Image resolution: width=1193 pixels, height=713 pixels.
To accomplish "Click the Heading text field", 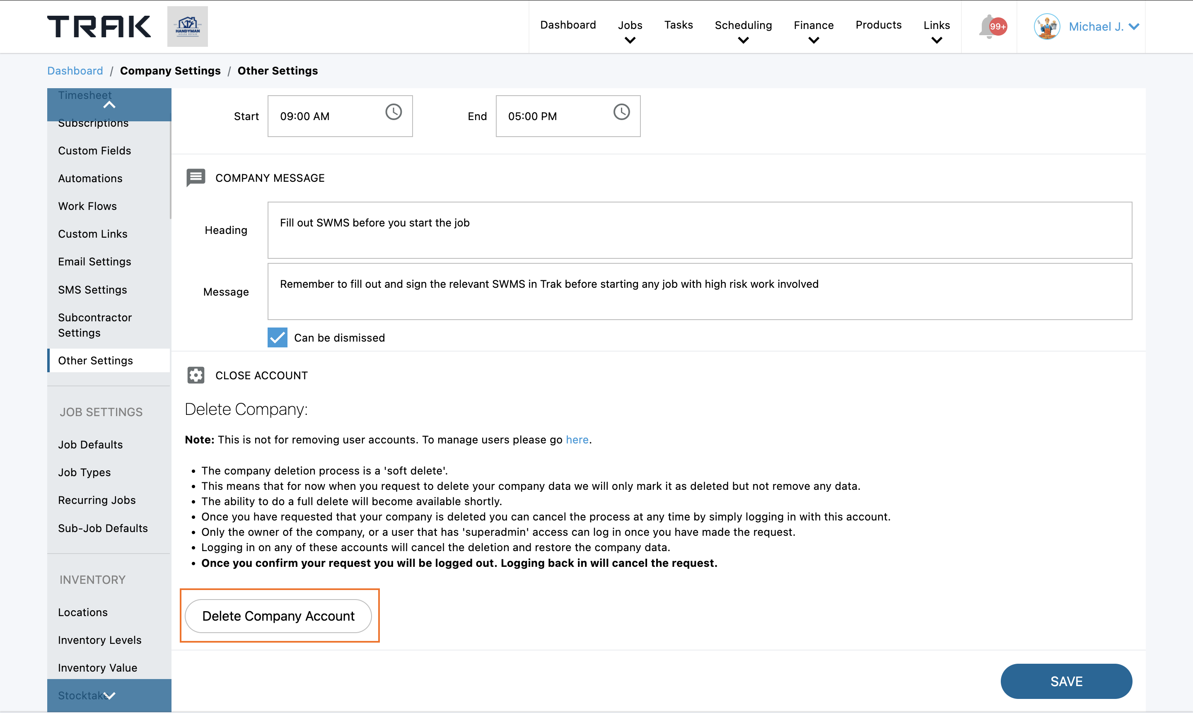I will pyautogui.click(x=699, y=230).
